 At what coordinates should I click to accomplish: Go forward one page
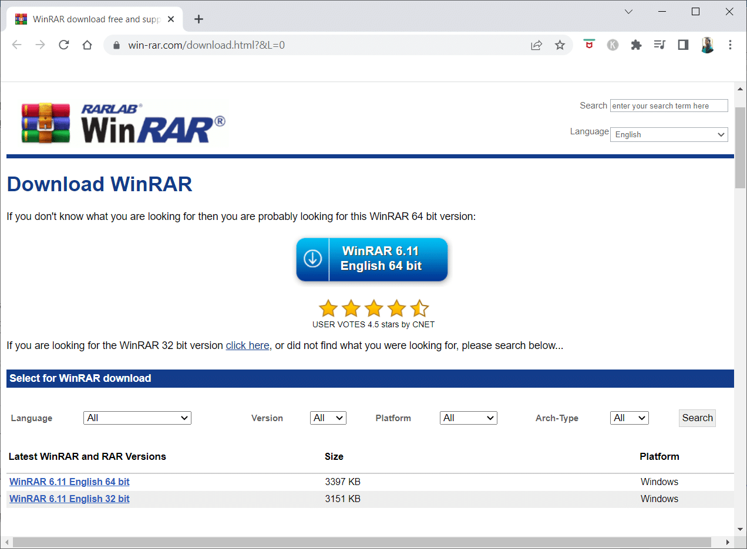[x=41, y=45]
